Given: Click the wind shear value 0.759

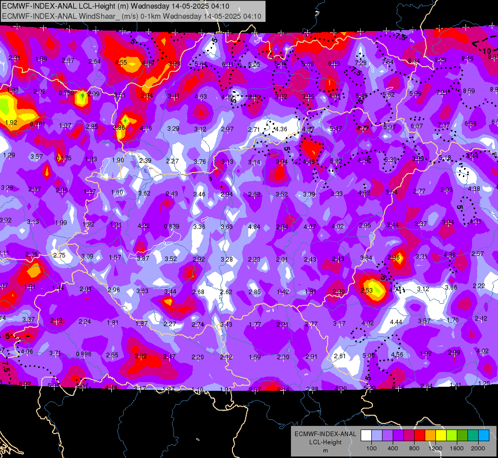Looking at the screenshot, I should pos(66,93).
